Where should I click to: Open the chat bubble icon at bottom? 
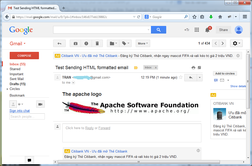[30, 160]
